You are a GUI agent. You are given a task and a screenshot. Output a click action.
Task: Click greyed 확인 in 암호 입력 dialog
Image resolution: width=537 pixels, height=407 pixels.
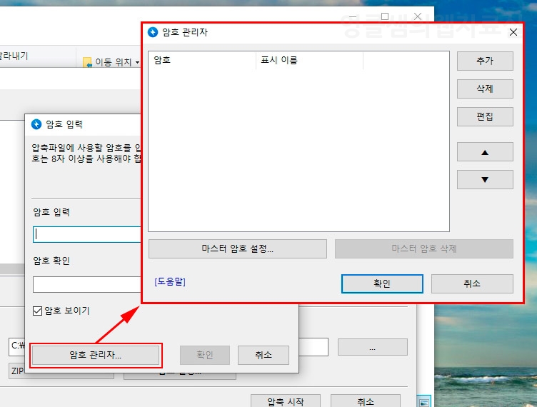pos(205,356)
